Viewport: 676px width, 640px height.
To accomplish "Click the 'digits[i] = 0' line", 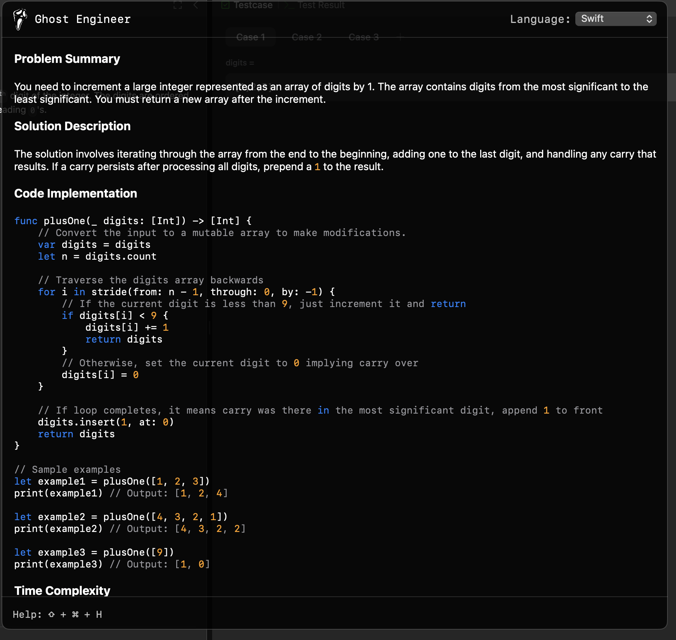I will coord(100,375).
